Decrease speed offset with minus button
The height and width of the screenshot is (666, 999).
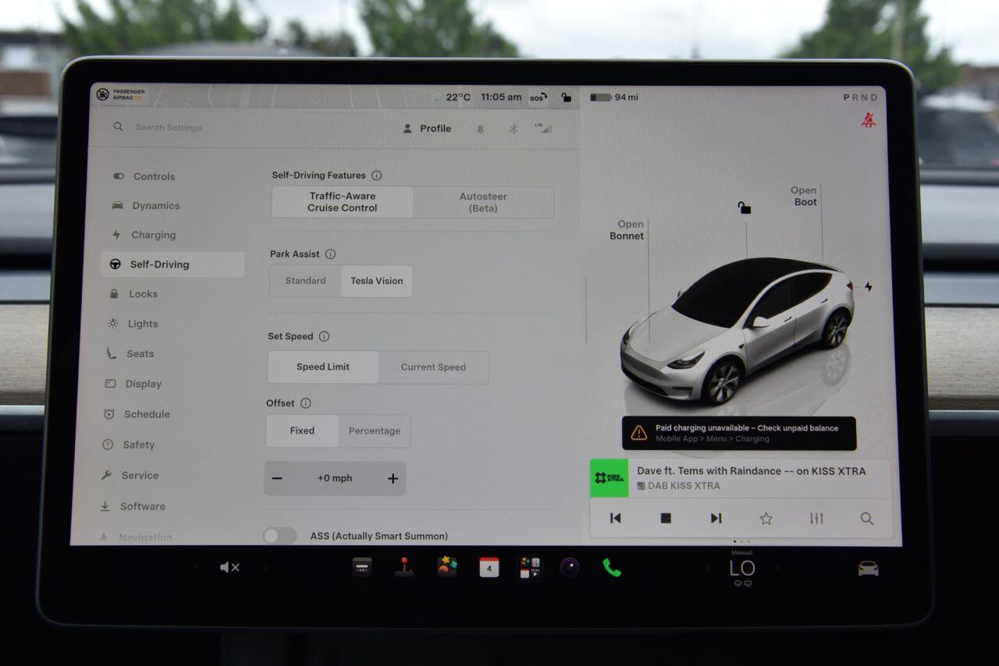[x=277, y=479]
